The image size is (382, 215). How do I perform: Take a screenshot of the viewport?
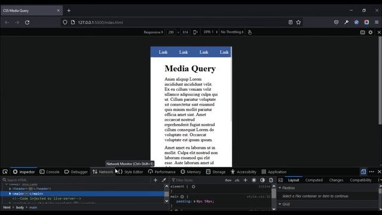coord(362,32)
